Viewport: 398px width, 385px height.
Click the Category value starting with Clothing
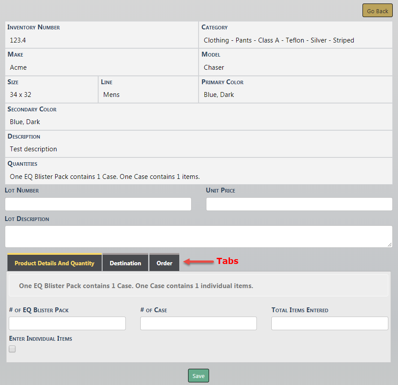pos(279,40)
